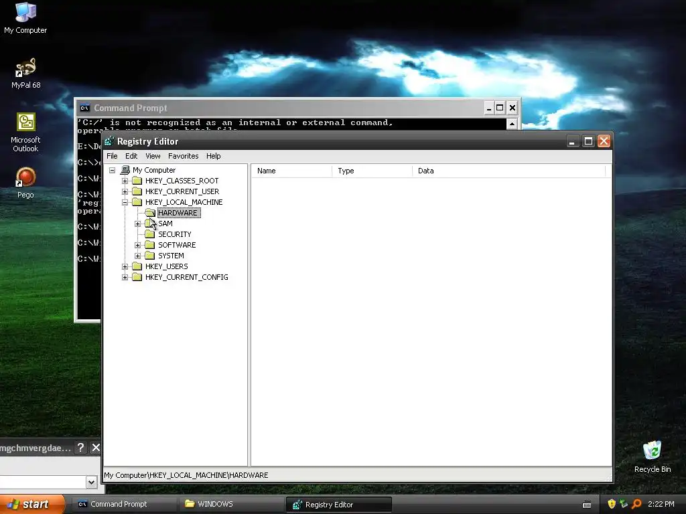Expand the HKEY_CURRENT_CONFIG node
This screenshot has width=686, height=514.
(x=125, y=277)
